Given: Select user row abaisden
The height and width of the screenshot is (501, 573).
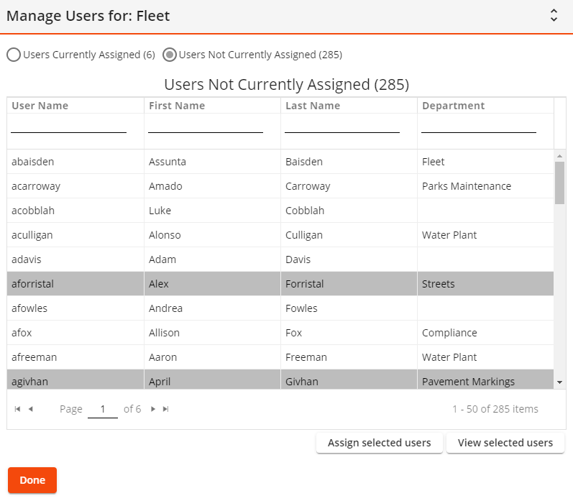Looking at the screenshot, I should pyautogui.click(x=280, y=162).
